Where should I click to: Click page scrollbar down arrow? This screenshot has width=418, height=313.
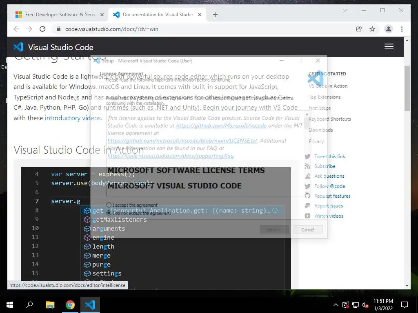pos(407,286)
